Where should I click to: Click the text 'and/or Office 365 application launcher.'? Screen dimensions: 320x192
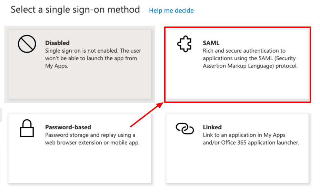tap(251, 142)
